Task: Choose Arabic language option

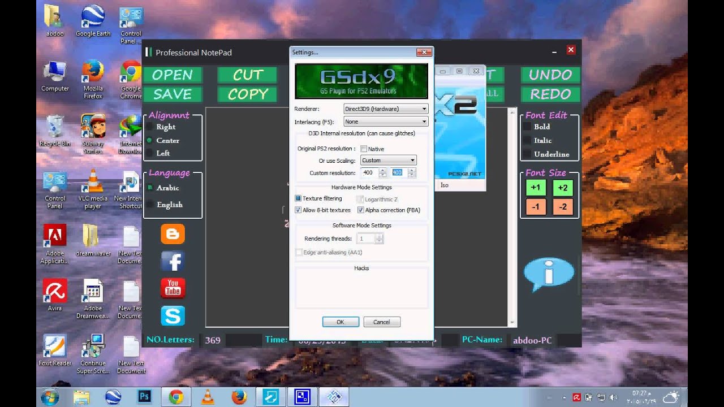Action: point(150,188)
